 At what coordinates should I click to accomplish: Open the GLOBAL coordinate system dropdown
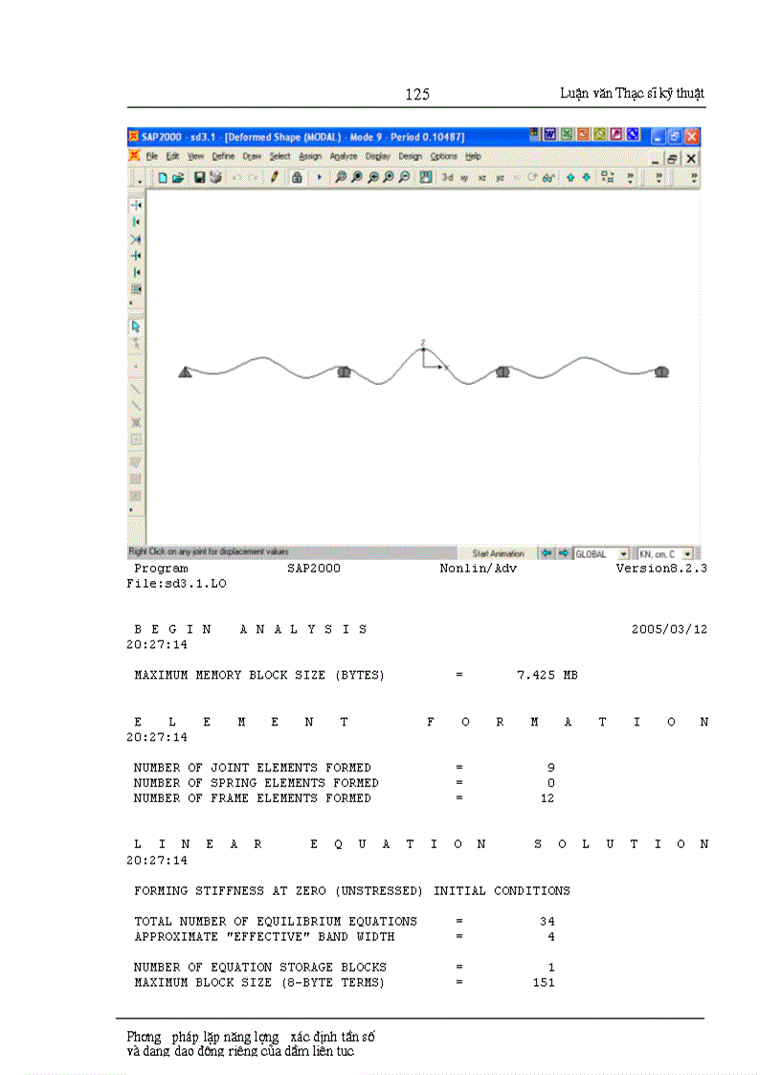tap(623, 553)
